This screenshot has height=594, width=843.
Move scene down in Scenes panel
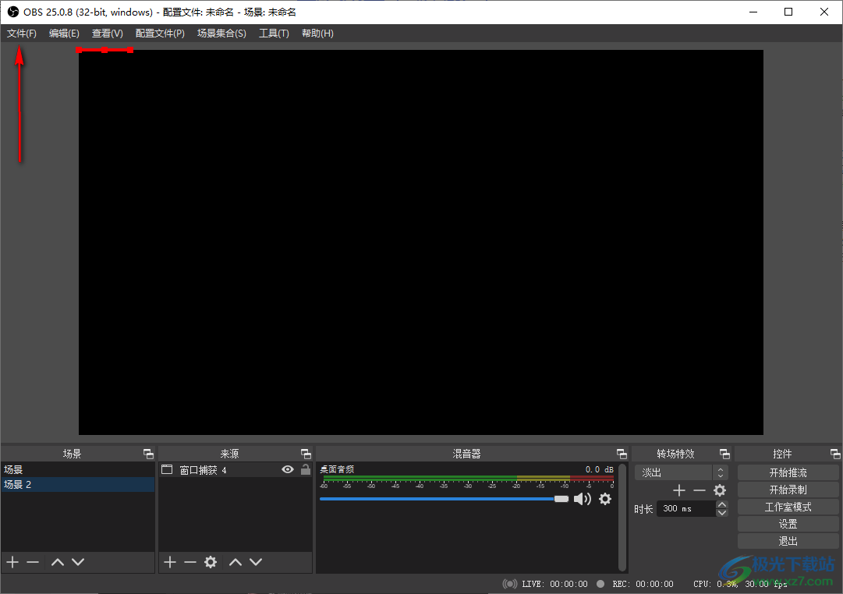[x=78, y=562]
